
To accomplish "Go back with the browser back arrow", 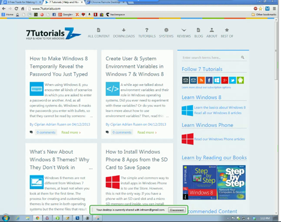I will tap(4, 9).
